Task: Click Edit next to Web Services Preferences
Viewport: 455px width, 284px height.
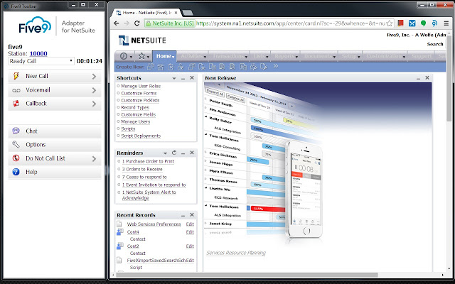Action: (x=190, y=225)
